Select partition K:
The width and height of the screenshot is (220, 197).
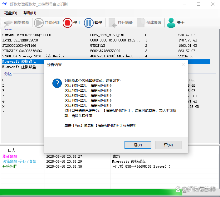(x=4, y=112)
